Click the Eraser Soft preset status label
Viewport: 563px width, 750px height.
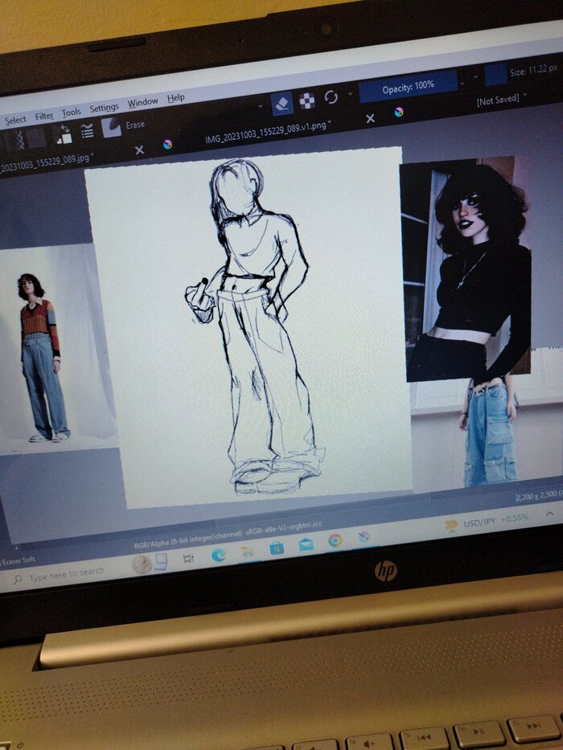pos(18,560)
